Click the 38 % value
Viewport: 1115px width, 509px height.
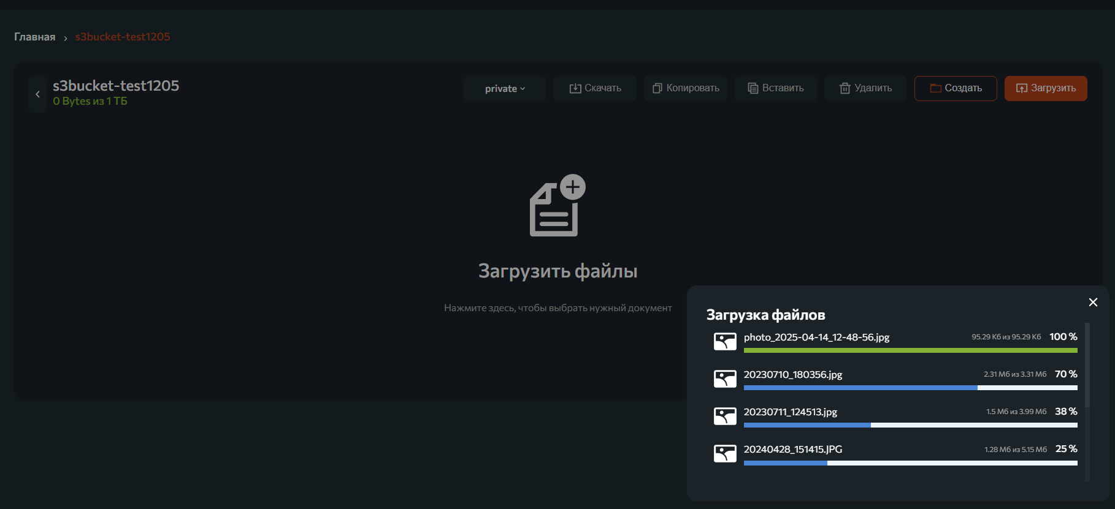point(1066,411)
